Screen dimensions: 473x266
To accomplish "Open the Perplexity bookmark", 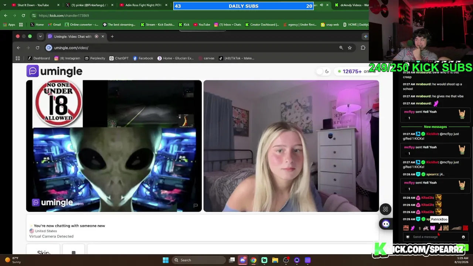I will 95,58.
